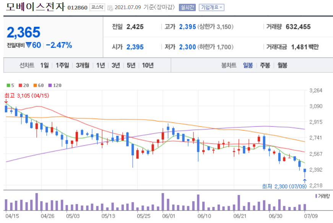Click the low price value 2,300
333x223 pixels.
(x=187, y=47)
